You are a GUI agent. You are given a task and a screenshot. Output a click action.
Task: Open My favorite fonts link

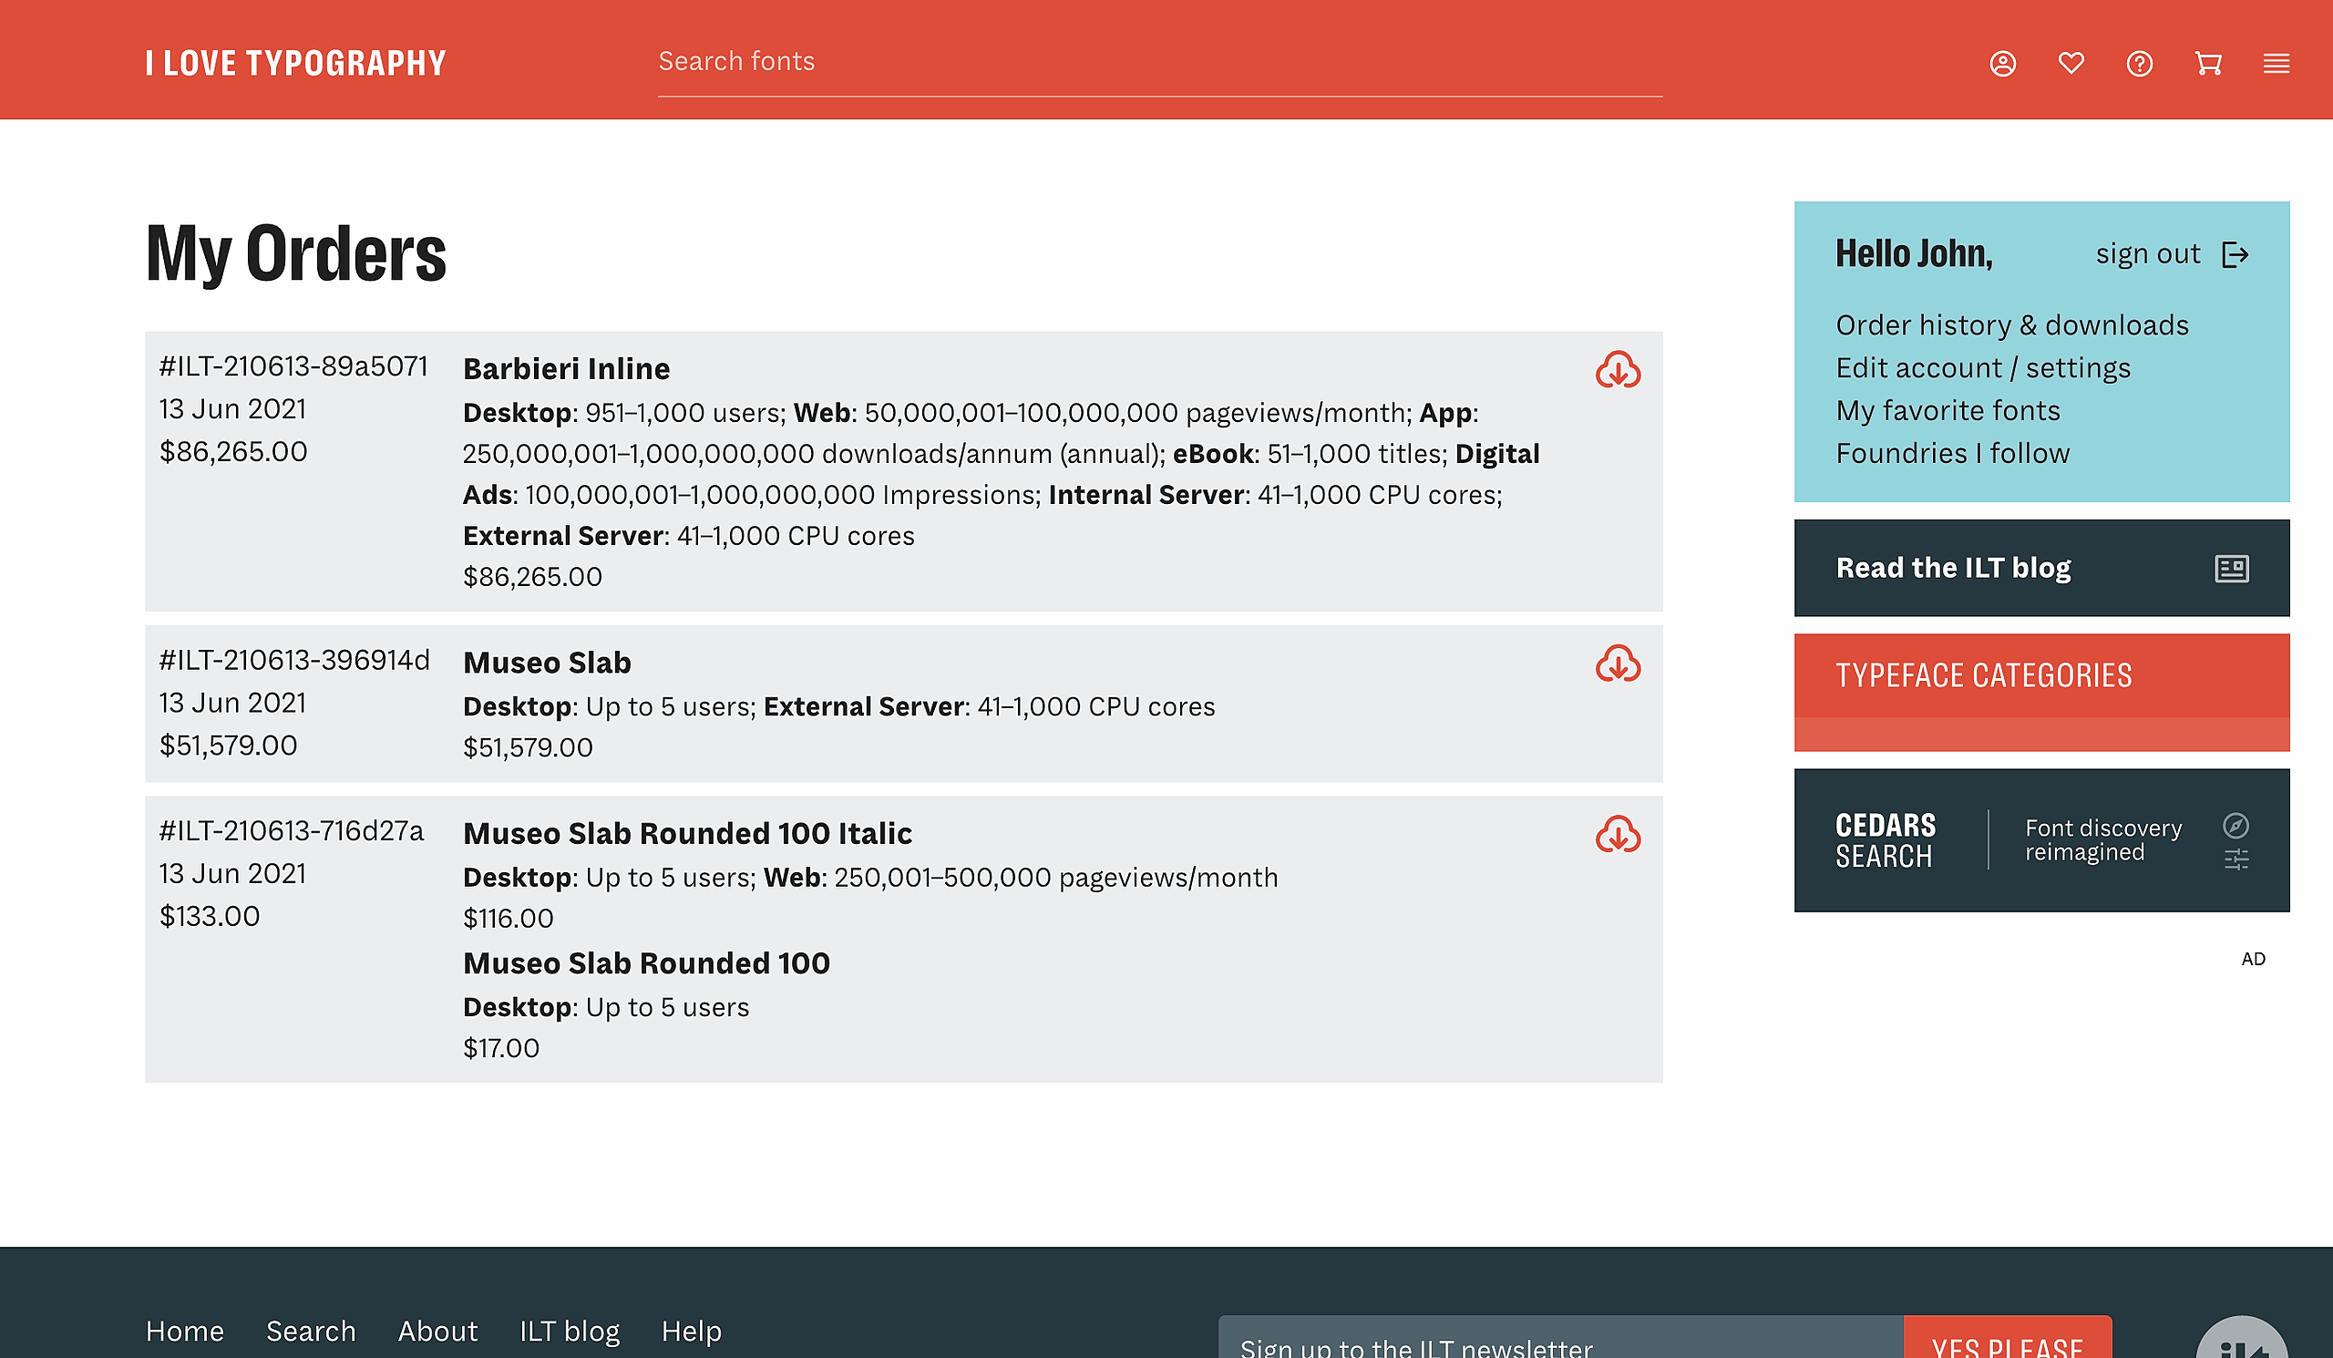[x=1948, y=411]
